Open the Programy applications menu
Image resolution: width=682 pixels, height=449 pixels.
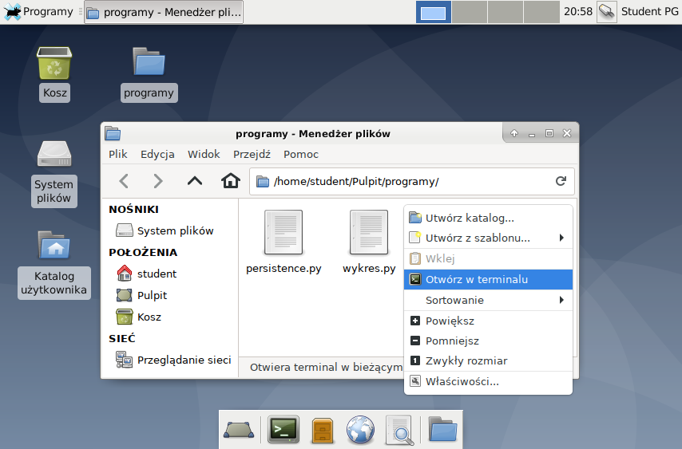pyautogui.click(x=38, y=11)
